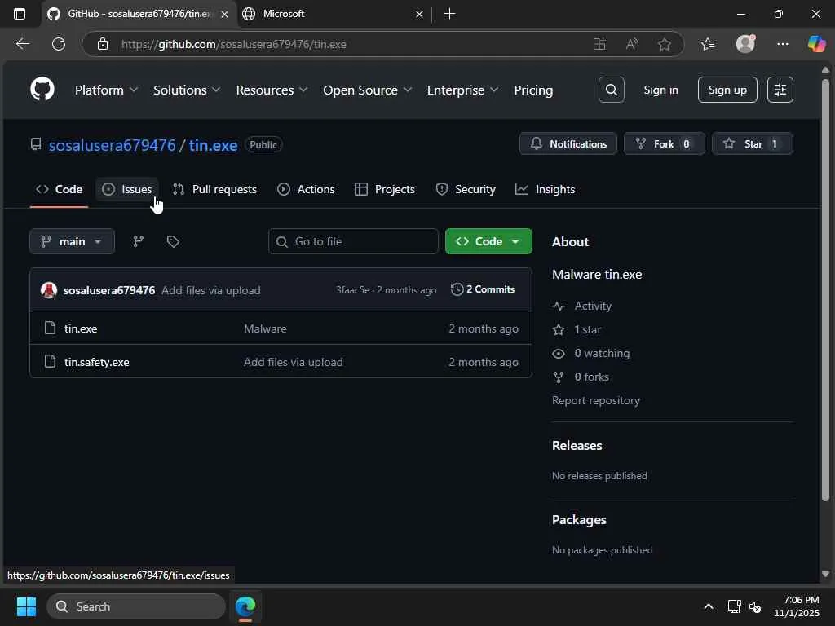Image resolution: width=835 pixels, height=626 pixels.
Task: Fork the repository with Fork button
Action: point(664,143)
